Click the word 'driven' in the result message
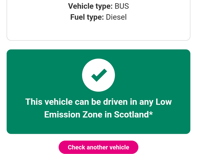This screenshot has height=154, width=197. click(115, 102)
